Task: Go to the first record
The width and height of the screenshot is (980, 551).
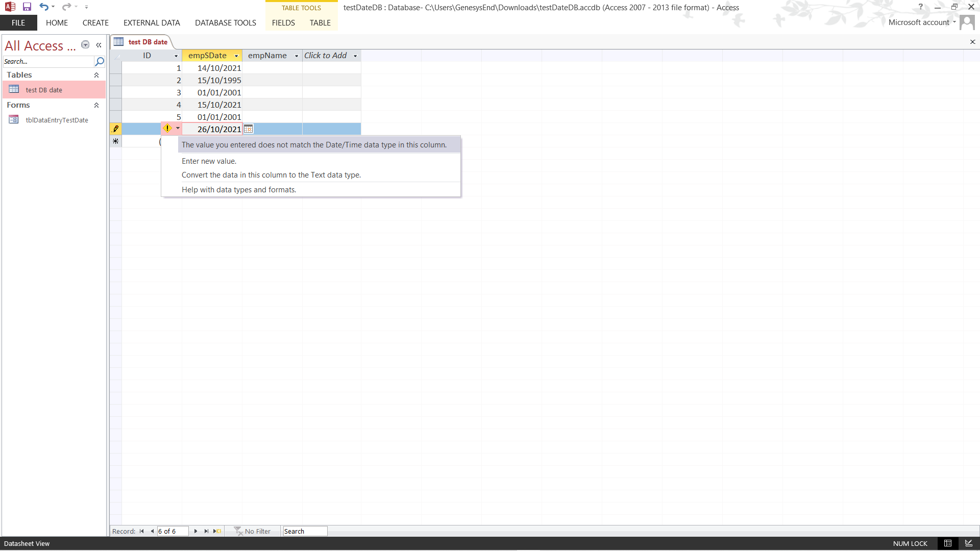Action: [x=142, y=531]
